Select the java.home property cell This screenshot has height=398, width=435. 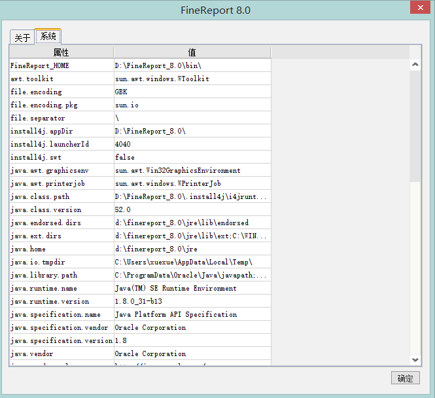(61, 249)
